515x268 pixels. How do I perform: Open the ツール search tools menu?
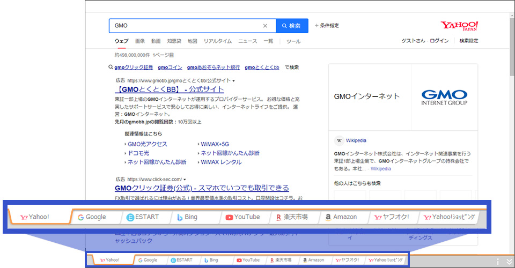click(x=293, y=41)
